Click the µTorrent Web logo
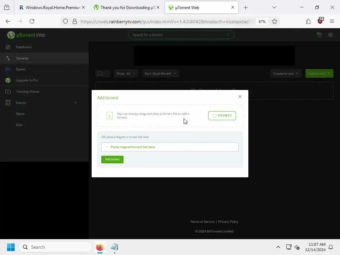Image resolution: width=340 pixels, height=255 pixels. 26,35
